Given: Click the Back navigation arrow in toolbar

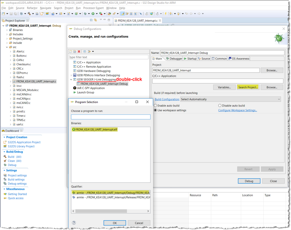Looking at the screenshot, I should pos(191,14).
